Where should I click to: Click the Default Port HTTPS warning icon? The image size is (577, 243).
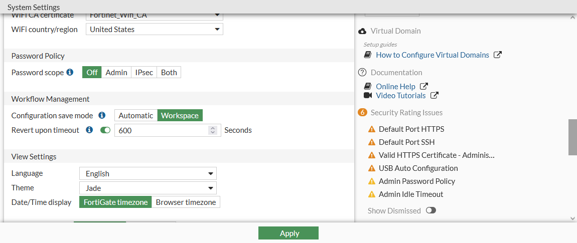372,129
